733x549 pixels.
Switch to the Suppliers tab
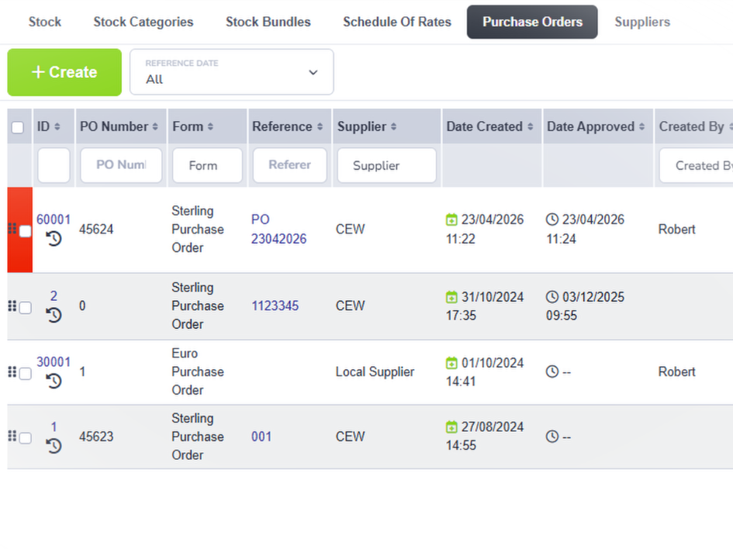pyautogui.click(x=642, y=22)
